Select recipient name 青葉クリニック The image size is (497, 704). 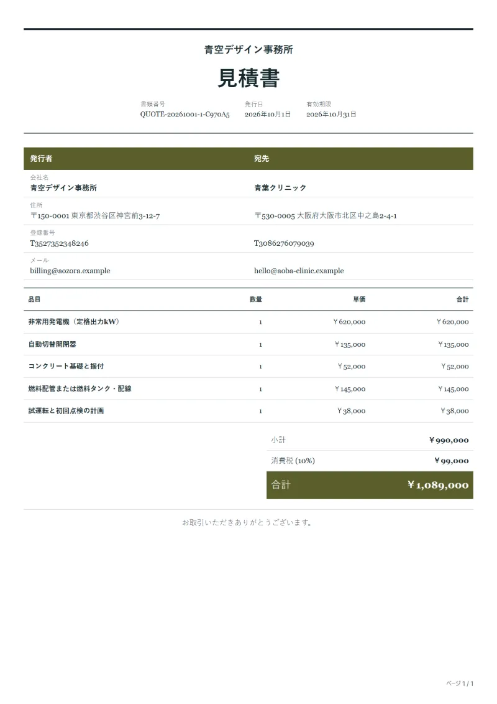(280, 188)
